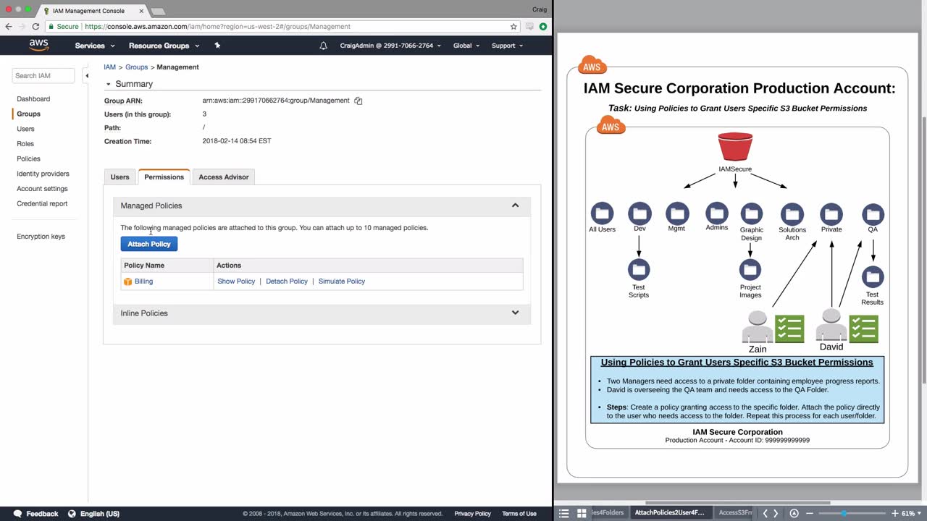Viewport: 927px width, 521px height.
Task: Open Encryption keys in the sidebar
Action: tap(41, 237)
